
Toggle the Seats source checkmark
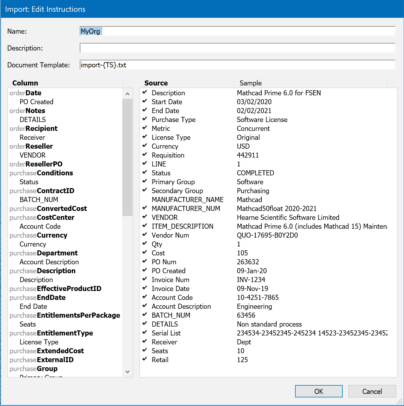(x=145, y=351)
